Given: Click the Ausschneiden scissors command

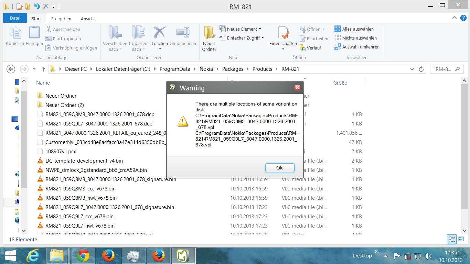Looking at the screenshot, I should point(63,29).
